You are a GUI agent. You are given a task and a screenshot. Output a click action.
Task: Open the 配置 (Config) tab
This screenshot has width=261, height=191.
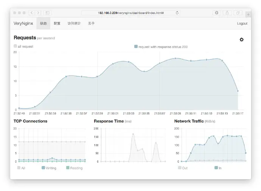(57, 23)
